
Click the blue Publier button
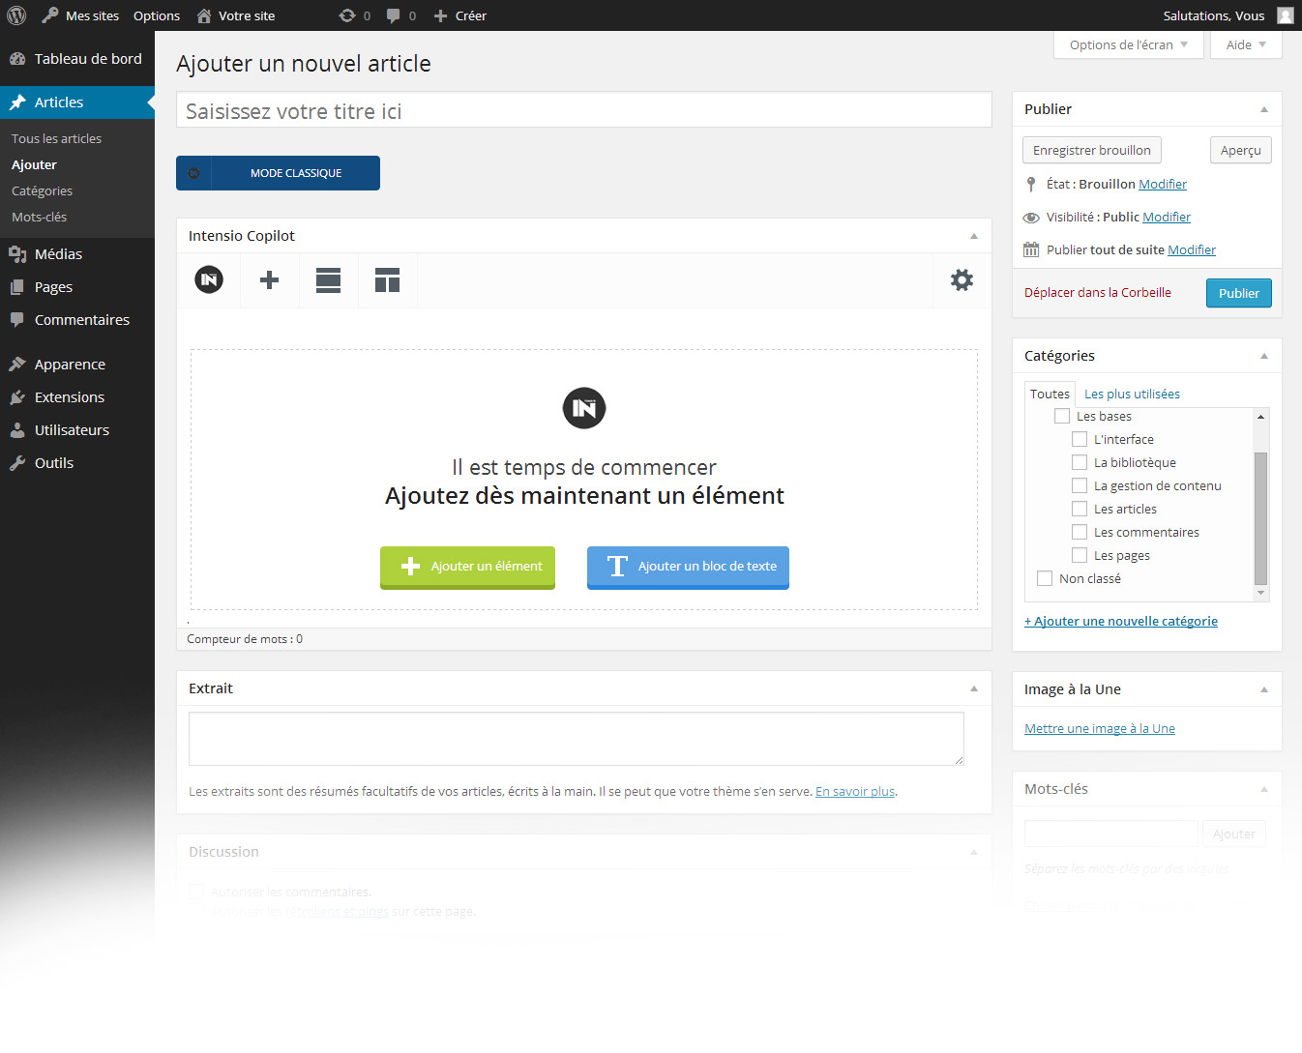click(1239, 293)
